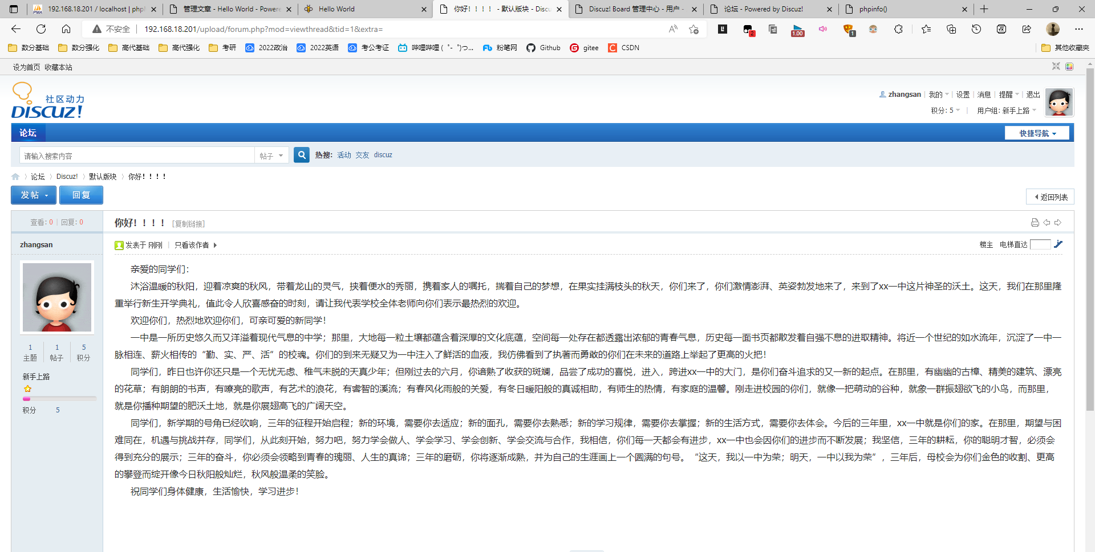Click the elevator jump-to-floor icon
Viewport: 1095px width, 552px height.
coord(1058,244)
